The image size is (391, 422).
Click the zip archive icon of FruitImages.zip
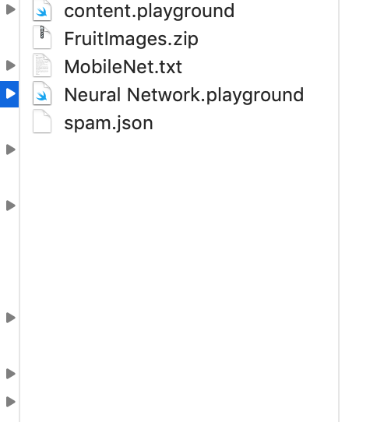(x=42, y=37)
